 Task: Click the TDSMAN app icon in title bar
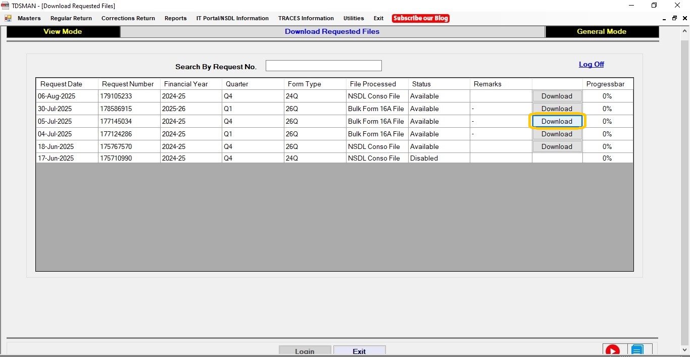(6, 6)
